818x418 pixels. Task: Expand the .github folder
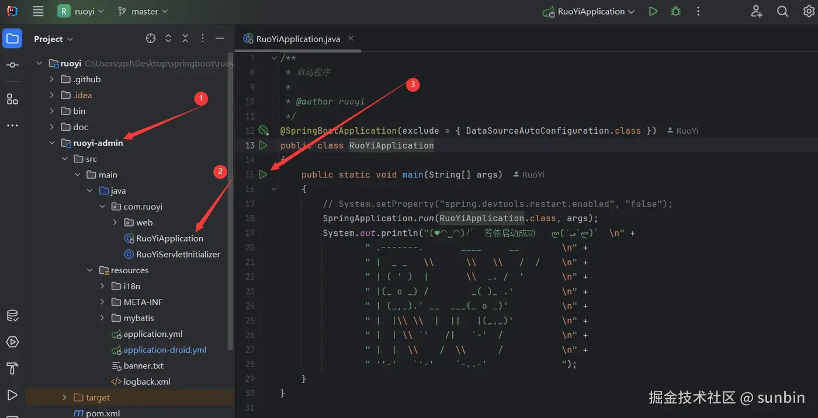[52, 79]
